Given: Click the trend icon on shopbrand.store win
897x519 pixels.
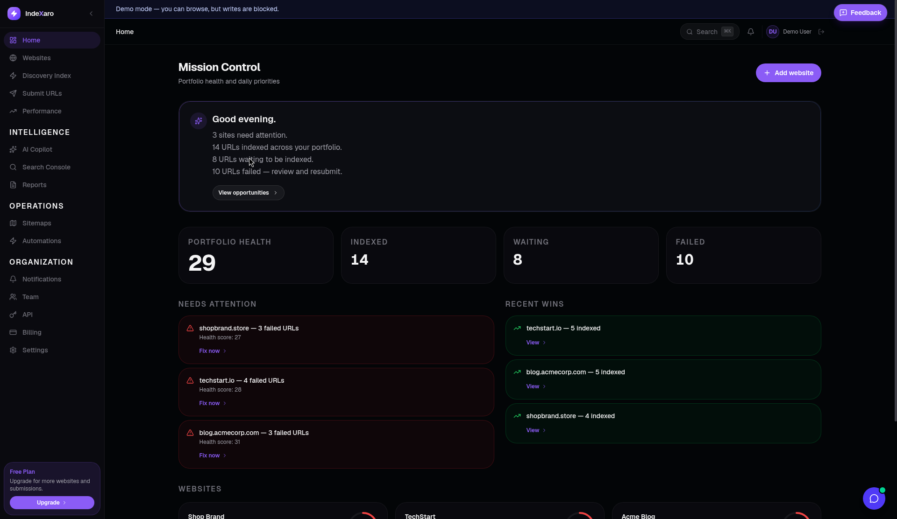Looking at the screenshot, I should tap(517, 416).
